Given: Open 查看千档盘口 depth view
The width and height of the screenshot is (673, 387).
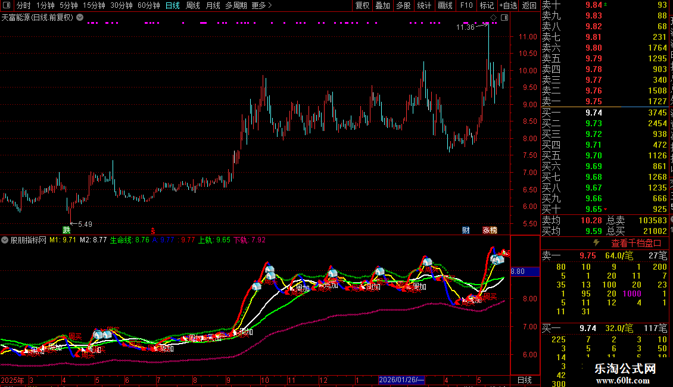Looking at the screenshot, I should coord(636,244).
